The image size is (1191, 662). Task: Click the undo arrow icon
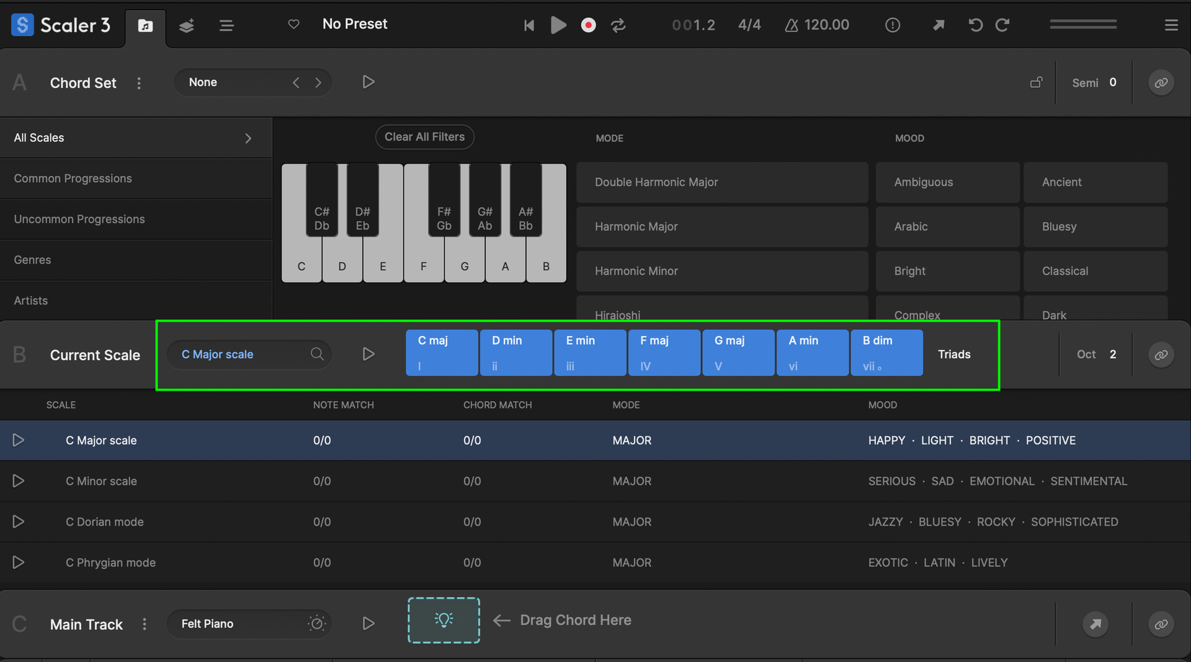coord(975,25)
